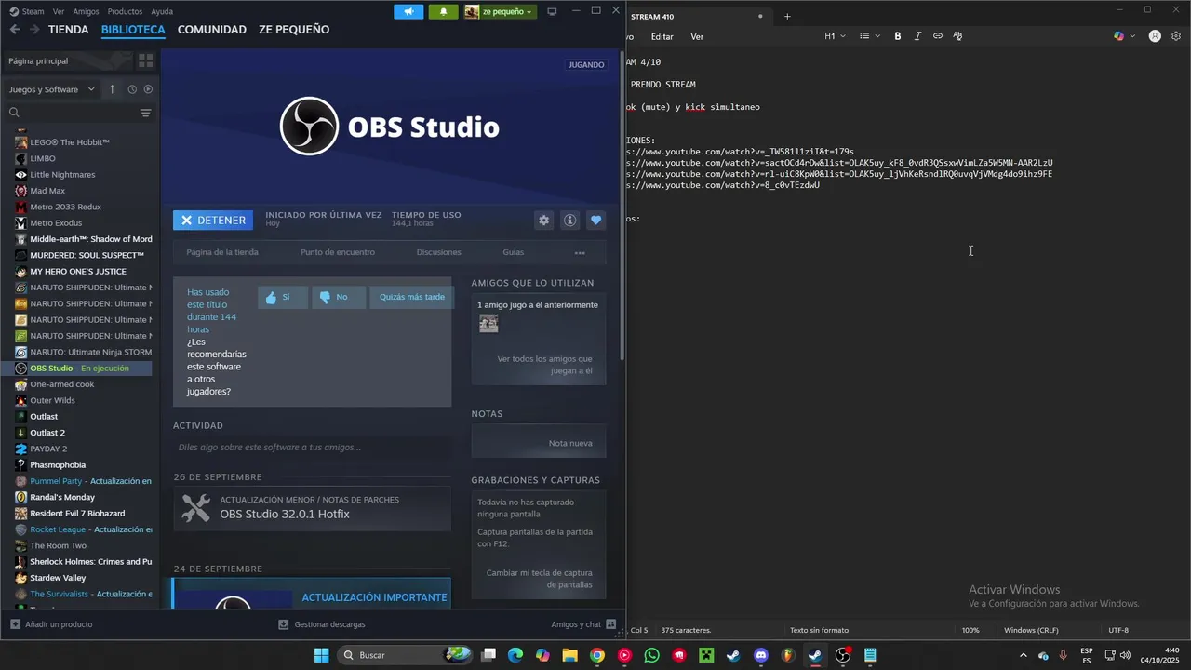
Task: Go forward with Steam's right arrow
Action: (34, 29)
